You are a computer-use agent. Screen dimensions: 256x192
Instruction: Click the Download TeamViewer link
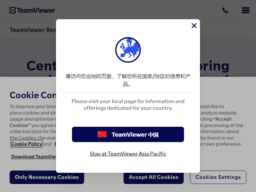pyautogui.click(x=34, y=157)
